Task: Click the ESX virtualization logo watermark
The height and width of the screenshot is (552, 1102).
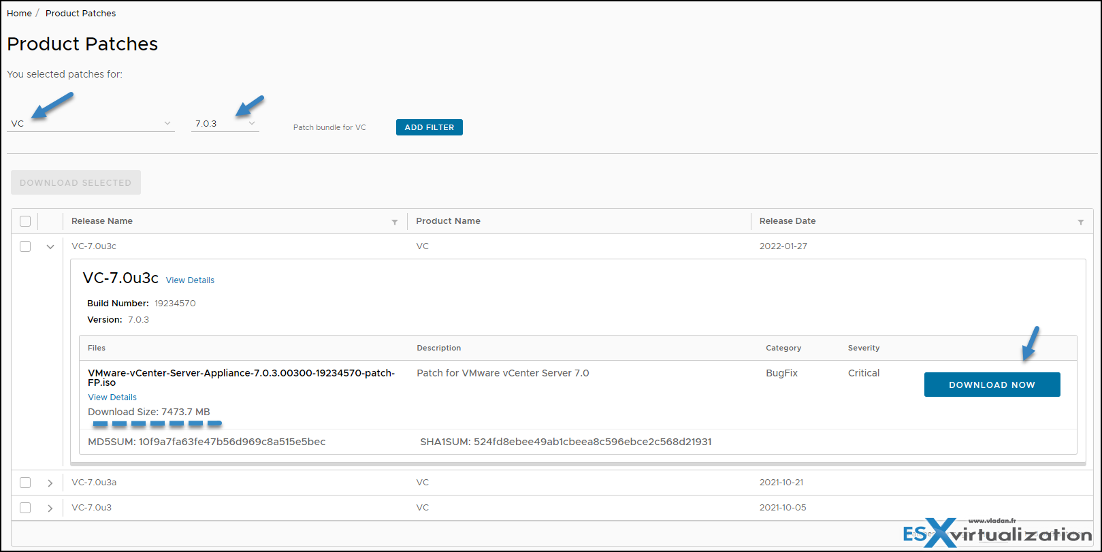Action: [997, 533]
